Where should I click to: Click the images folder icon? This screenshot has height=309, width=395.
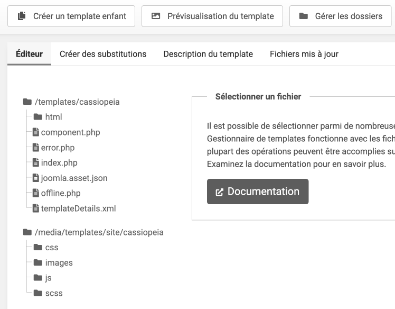[x=38, y=262]
